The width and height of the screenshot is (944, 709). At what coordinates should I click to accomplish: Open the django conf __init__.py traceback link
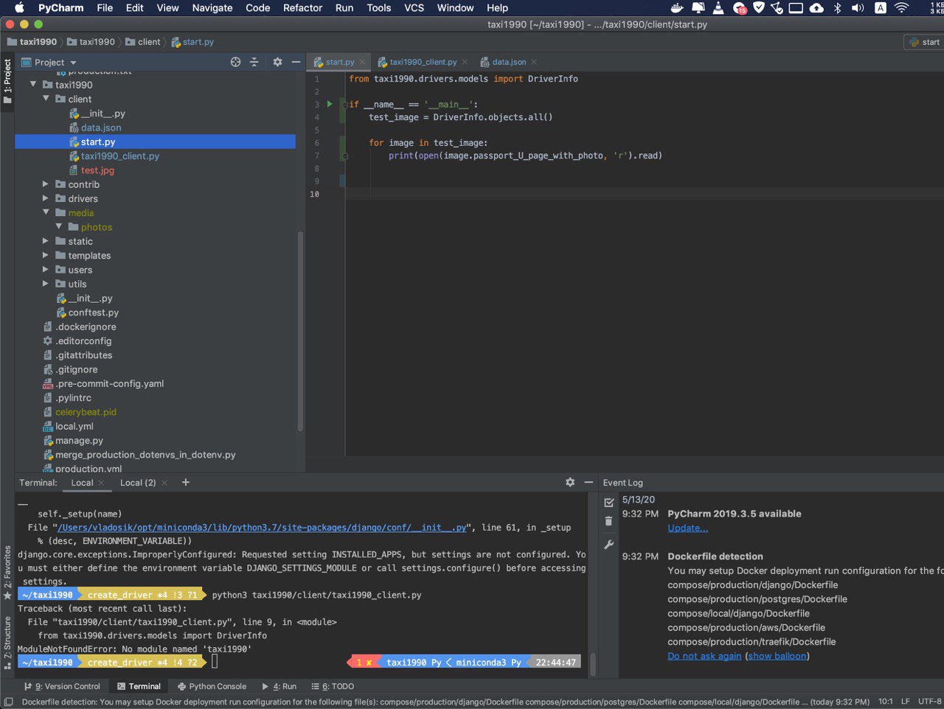262,528
